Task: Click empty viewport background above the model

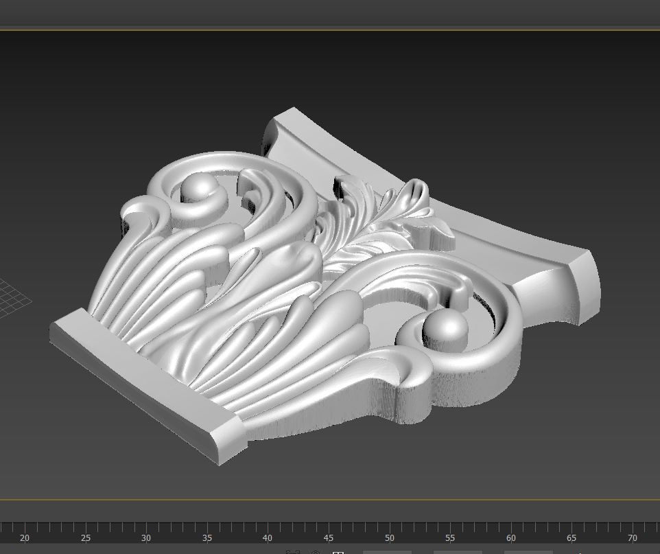Action: click(329, 69)
